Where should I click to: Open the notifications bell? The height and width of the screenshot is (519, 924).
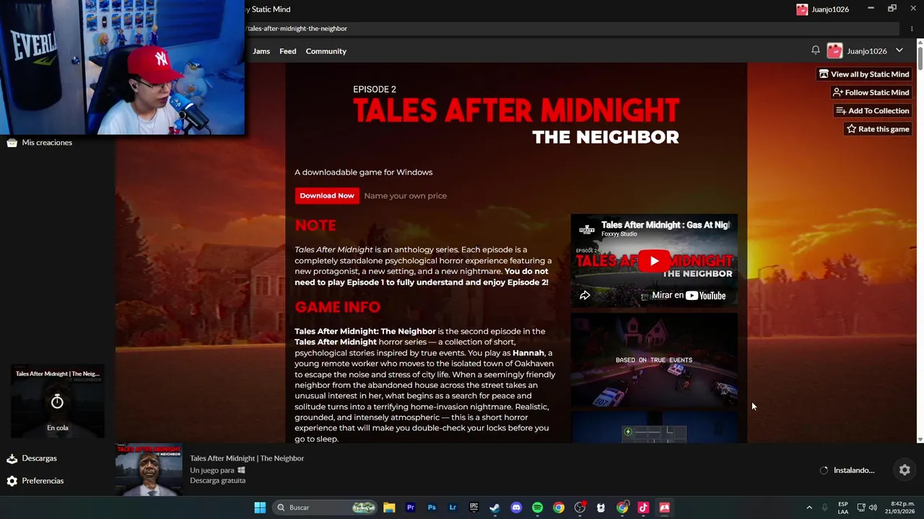coord(815,50)
